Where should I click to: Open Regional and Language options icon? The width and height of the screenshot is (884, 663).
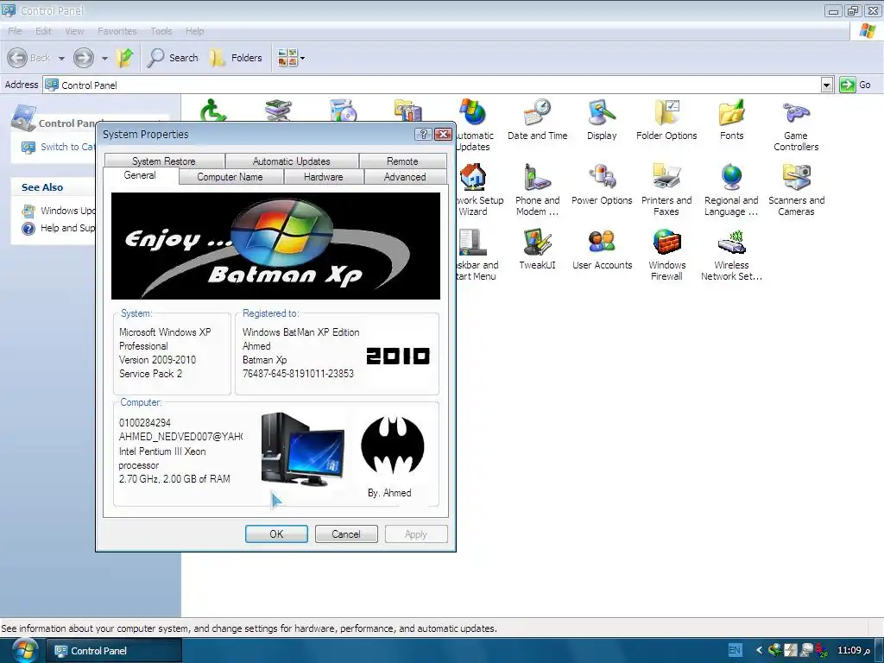click(731, 190)
